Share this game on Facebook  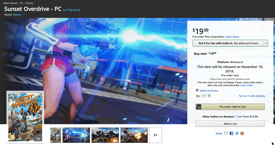[x=232, y=133]
